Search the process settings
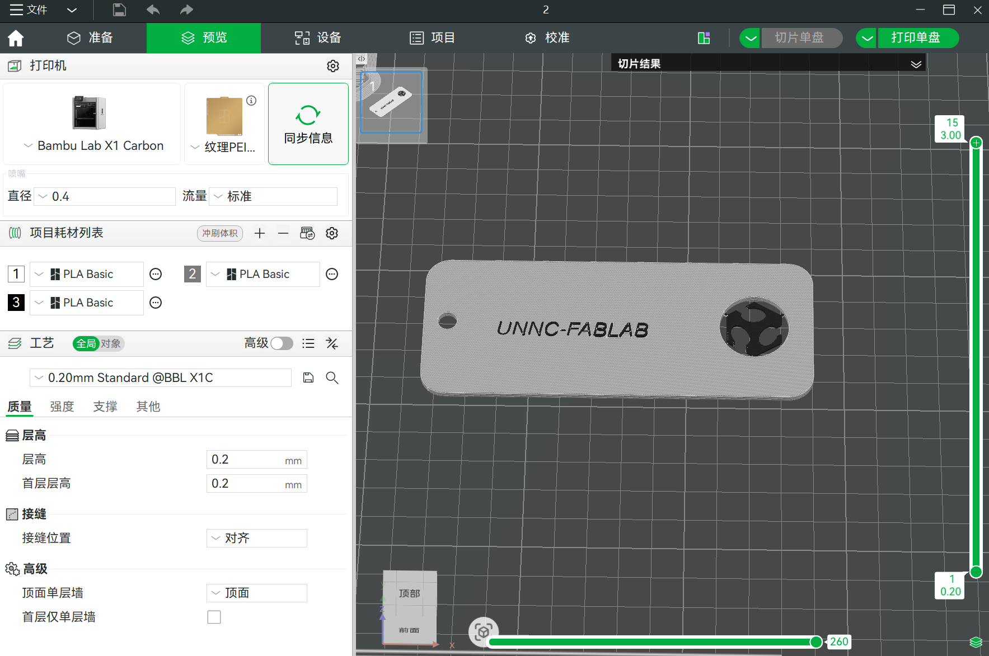This screenshot has height=656, width=989. coord(332,377)
